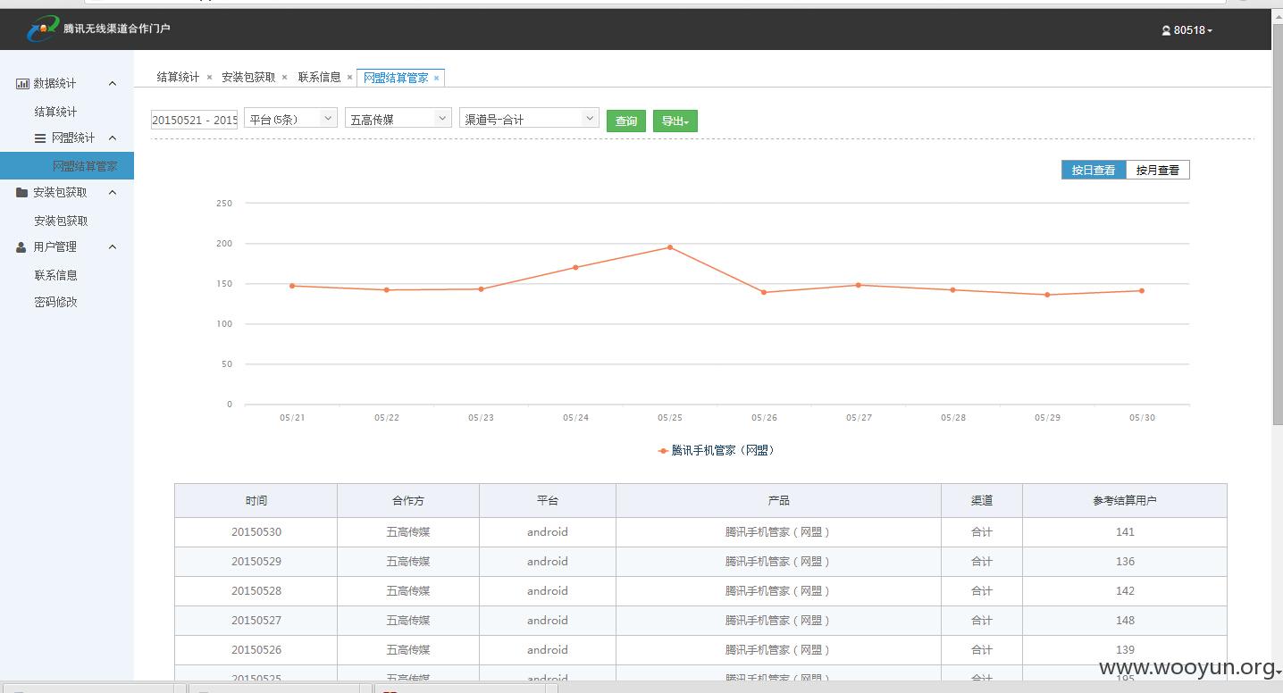Close the 结算统计 tab
Viewport: 1283px width, 693px height.
coord(209,78)
